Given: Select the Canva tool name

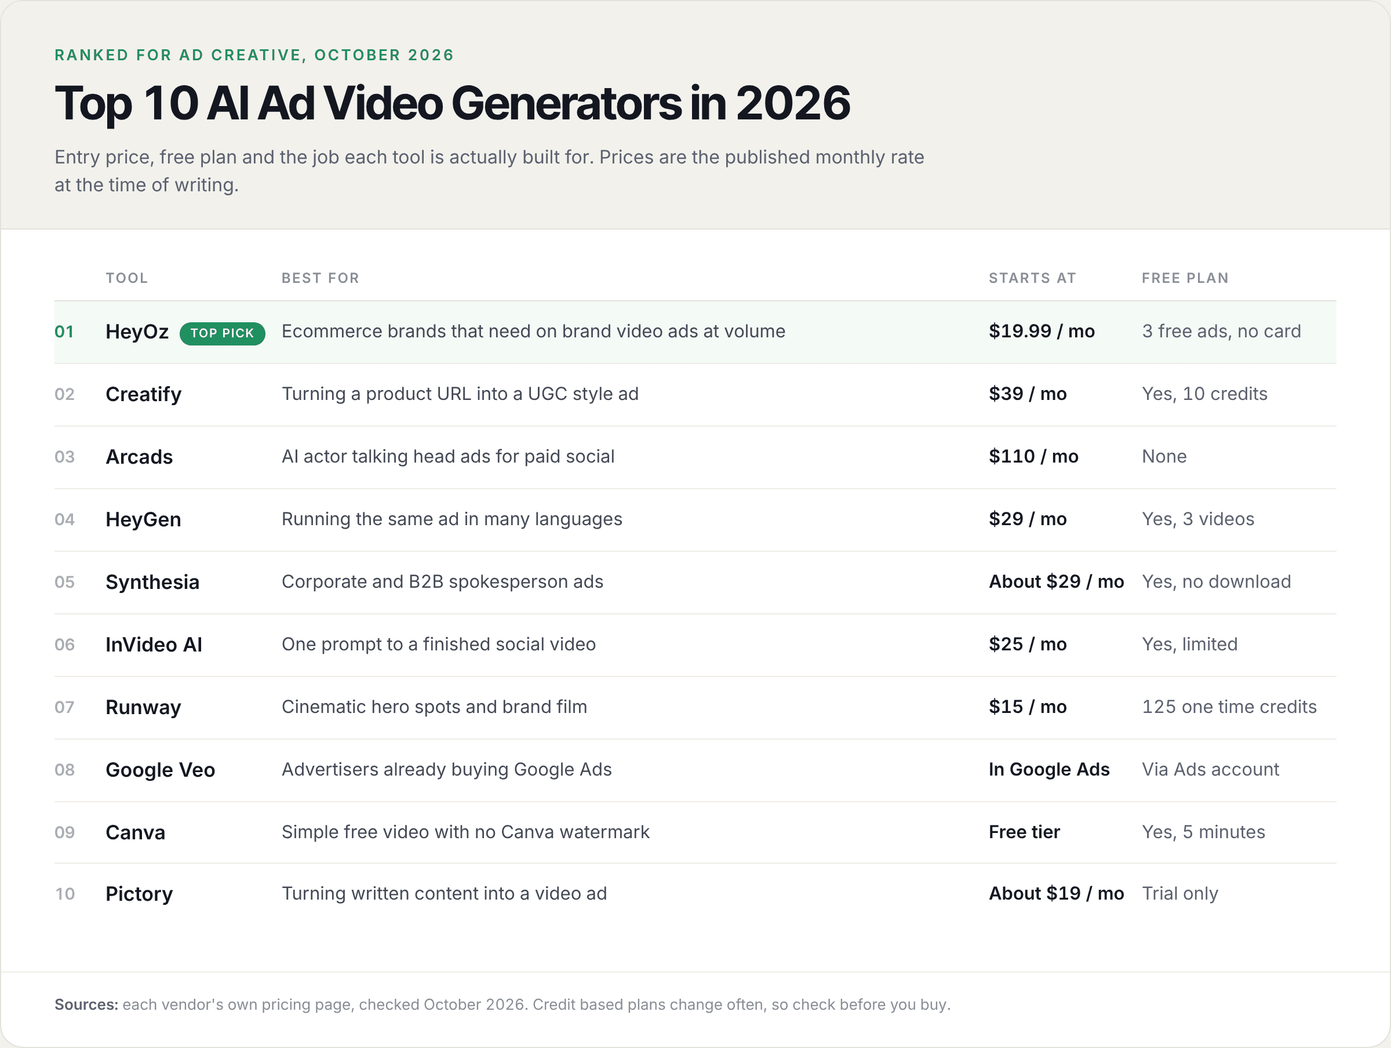Looking at the screenshot, I should 135,832.
